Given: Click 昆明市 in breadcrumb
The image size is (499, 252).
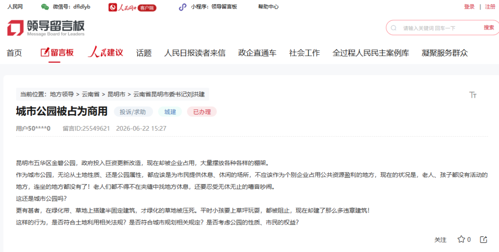Looking at the screenshot, I should click(116, 94).
